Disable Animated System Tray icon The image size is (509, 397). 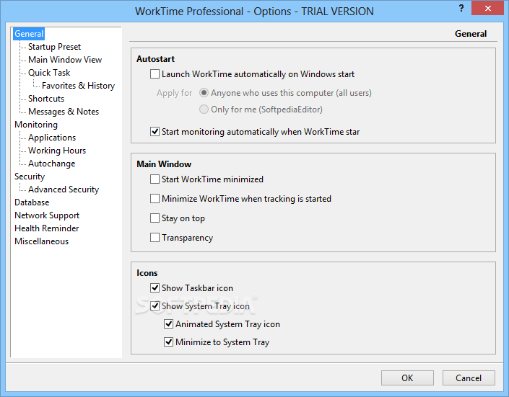point(168,324)
